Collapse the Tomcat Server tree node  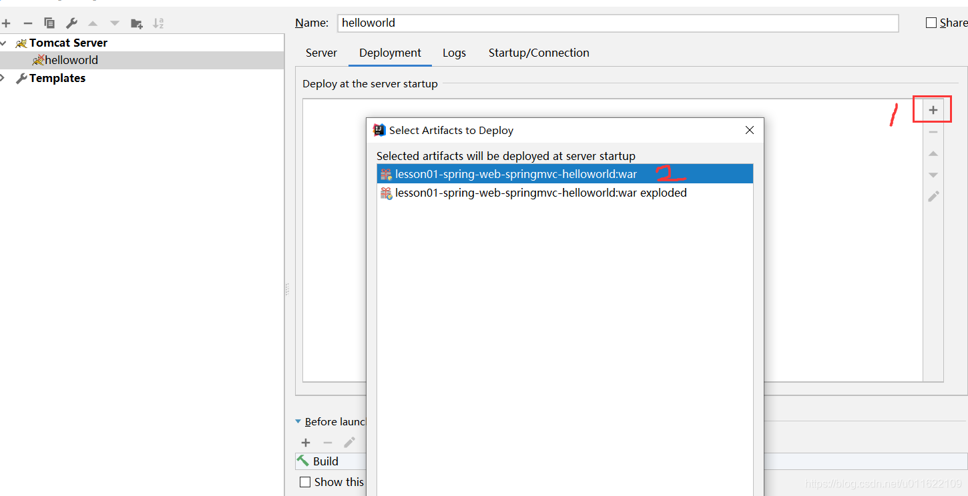(4, 43)
